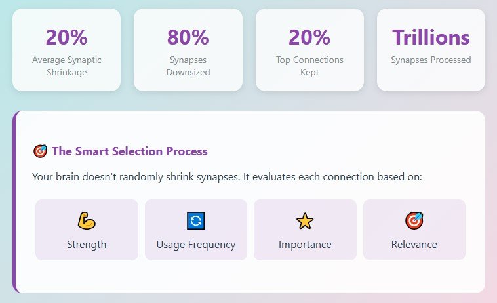Image resolution: width=497 pixels, height=303 pixels.
Task: Click the 20% above Top Connections Kept
Action: [309, 37]
